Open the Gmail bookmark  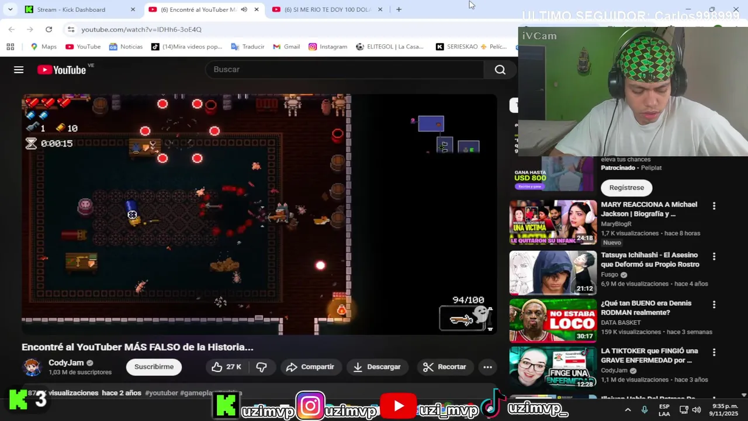[286, 47]
